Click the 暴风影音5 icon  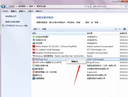[x=34, y=69]
